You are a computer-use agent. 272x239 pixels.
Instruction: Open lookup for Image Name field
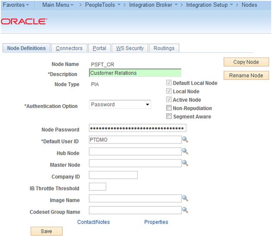click(185, 198)
